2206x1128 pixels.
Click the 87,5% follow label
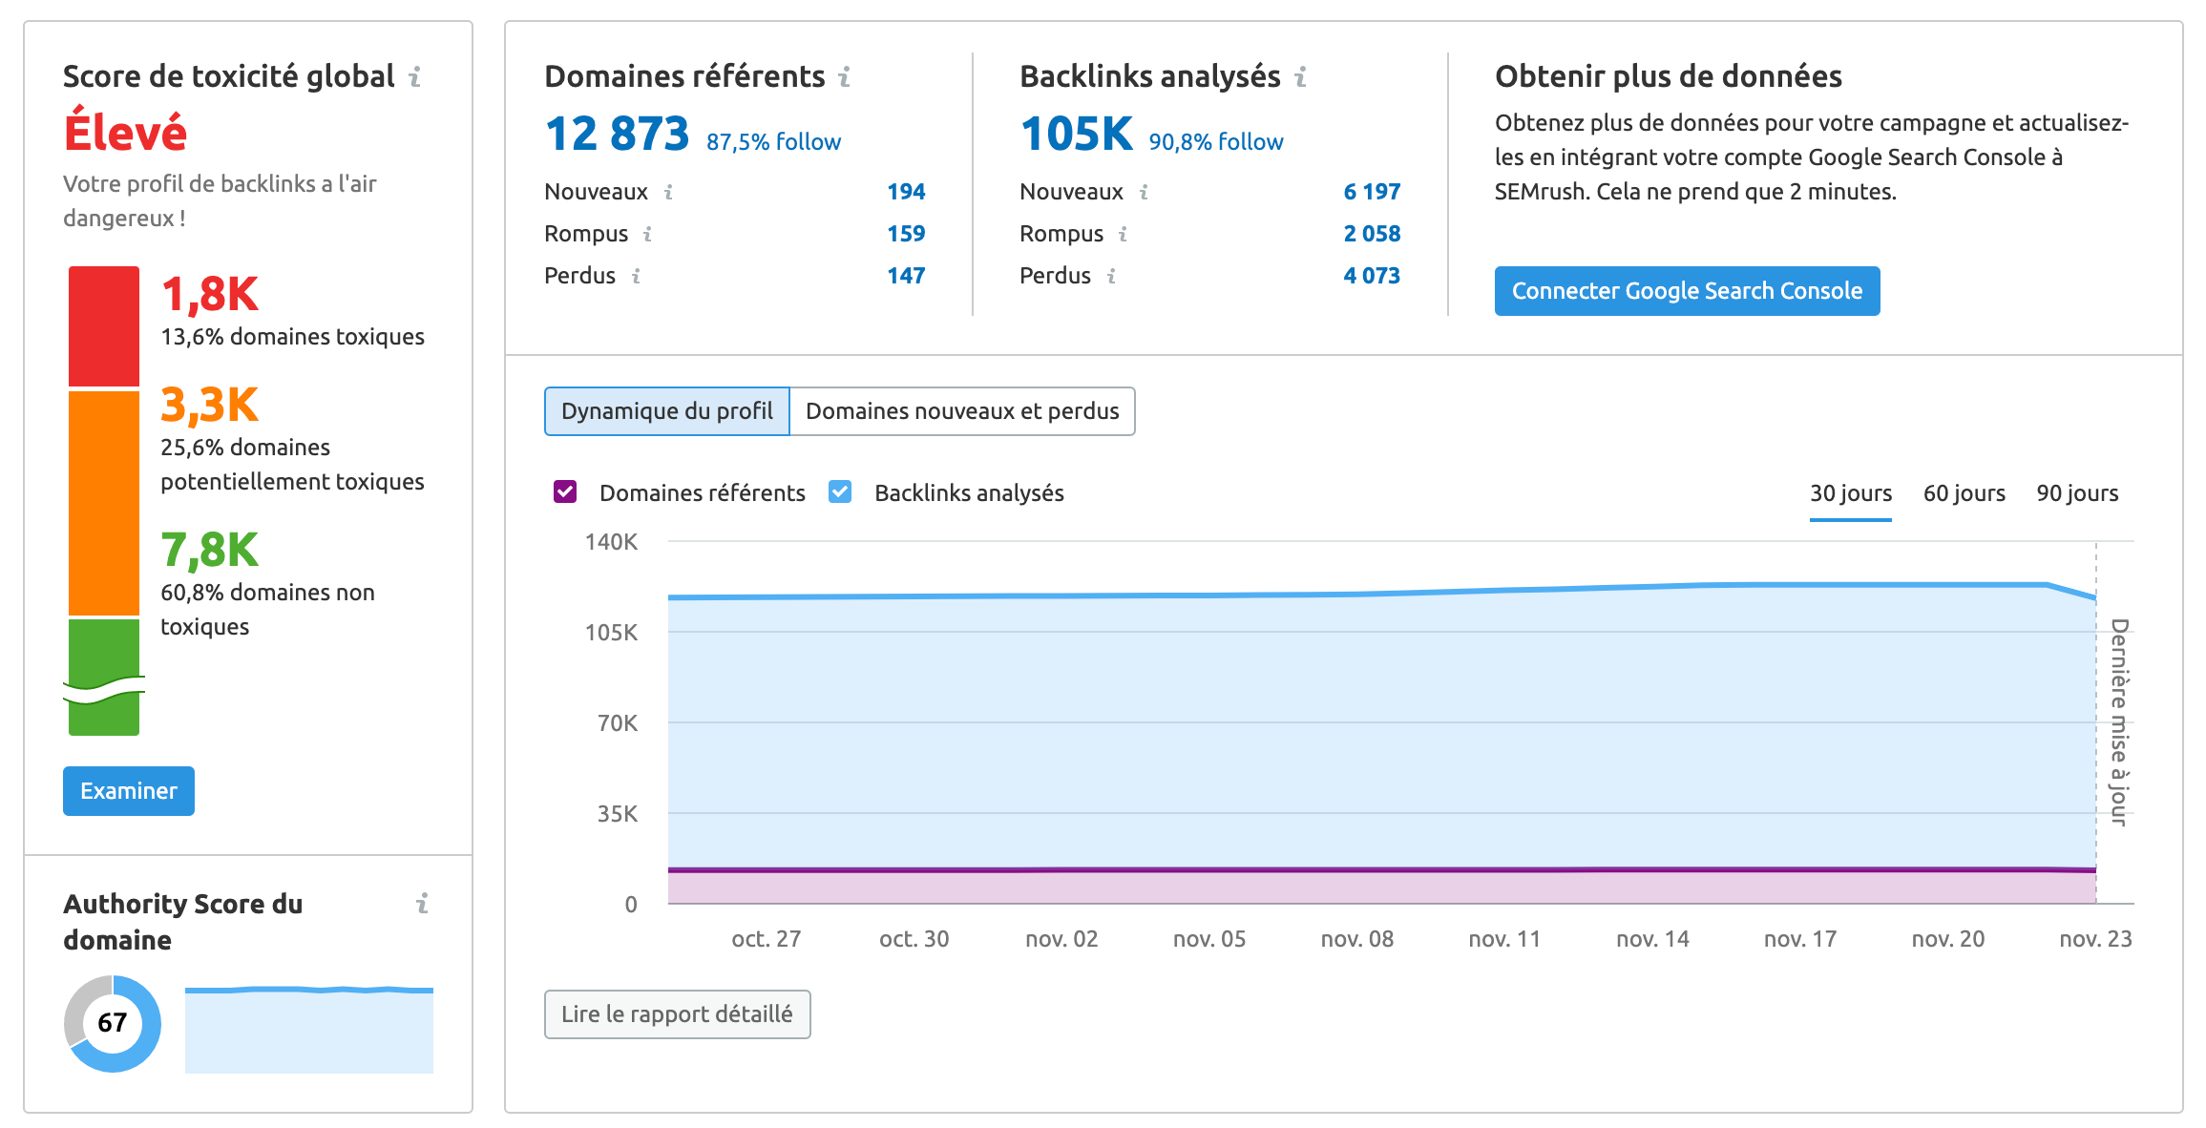(x=773, y=142)
